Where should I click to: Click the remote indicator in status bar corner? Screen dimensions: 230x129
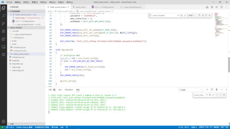tap(2, 127)
